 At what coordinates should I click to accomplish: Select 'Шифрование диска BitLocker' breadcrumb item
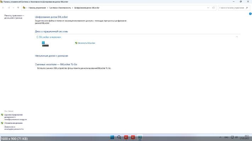coord(87,8)
